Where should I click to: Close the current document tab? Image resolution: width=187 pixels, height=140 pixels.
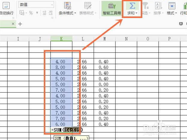coord(13,24)
